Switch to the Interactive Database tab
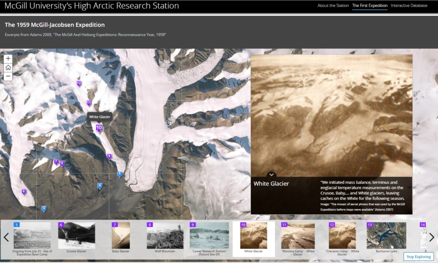 pyautogui.click(x=409, y=6)
